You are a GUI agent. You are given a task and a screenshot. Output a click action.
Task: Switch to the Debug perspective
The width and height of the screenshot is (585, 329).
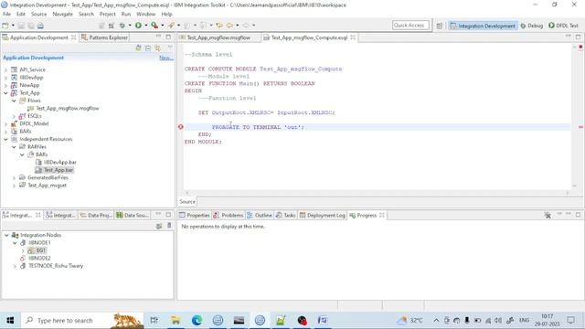click(532, 26)
